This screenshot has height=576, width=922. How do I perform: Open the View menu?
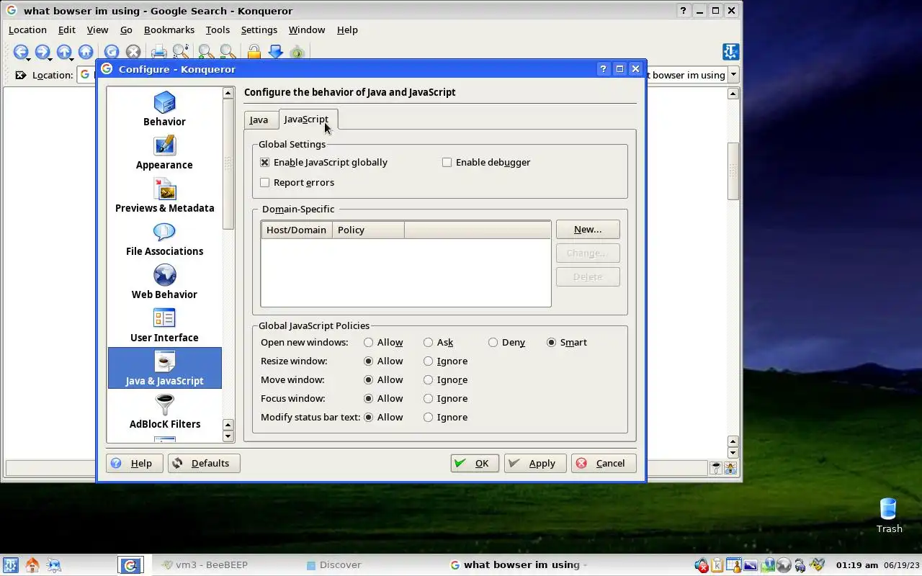tap(97, 30)
